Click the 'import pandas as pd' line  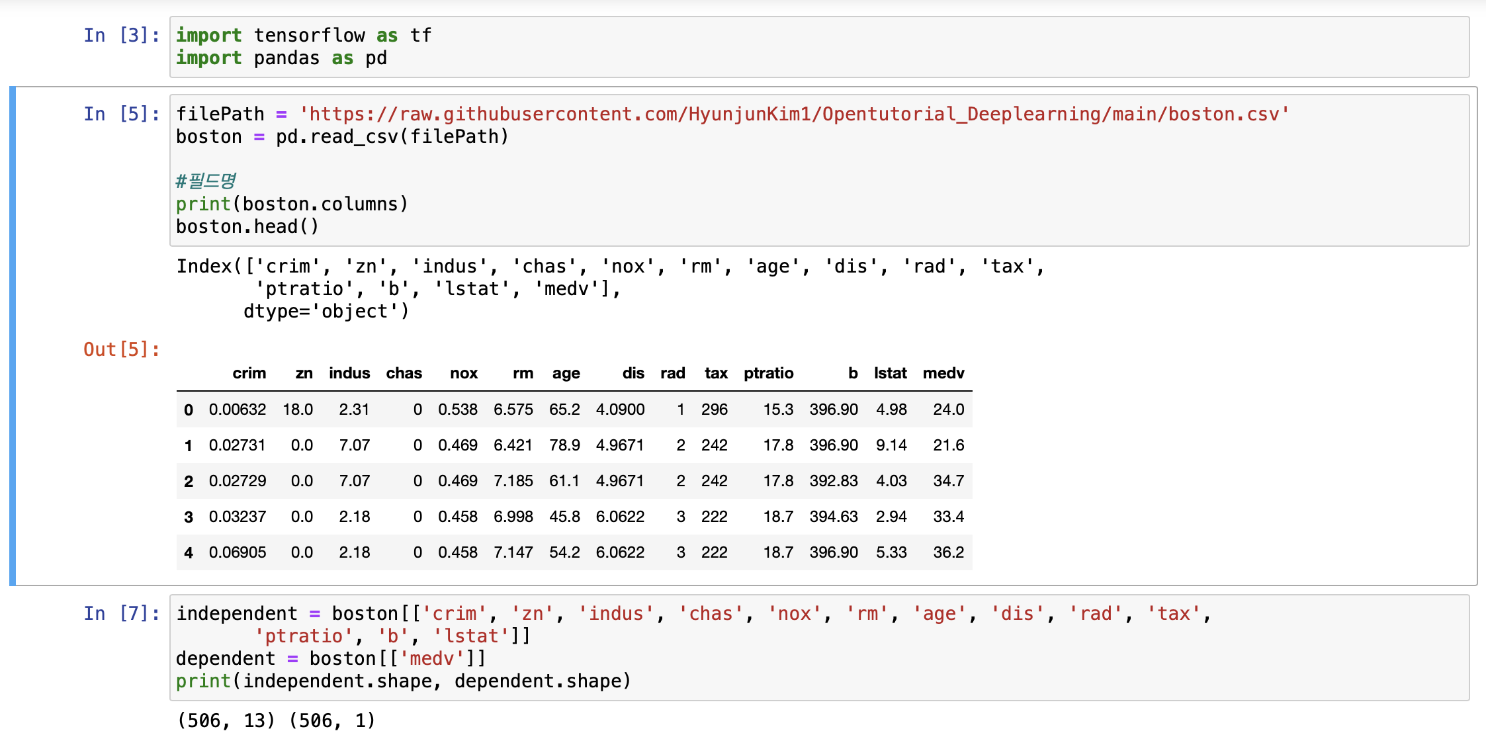pyautogui.click(x=281, y=58)
